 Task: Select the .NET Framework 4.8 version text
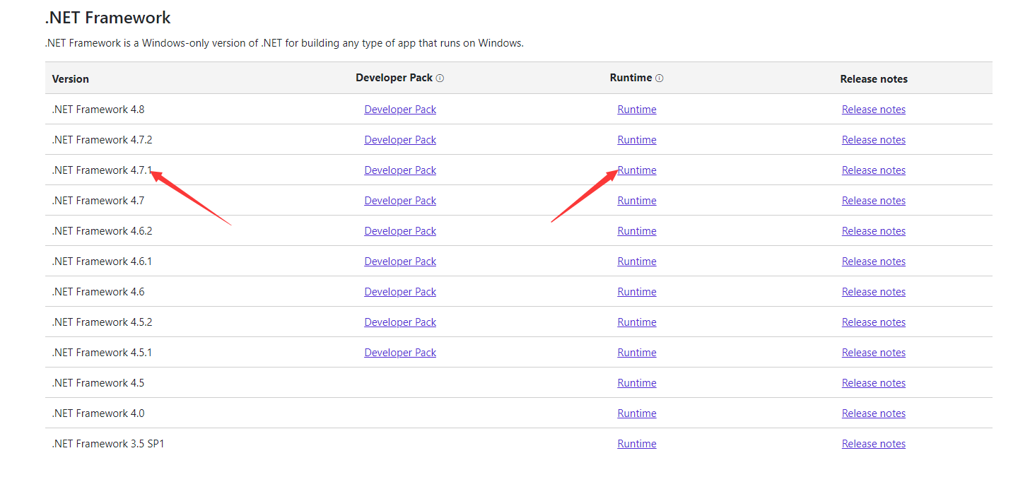[98, 110]
